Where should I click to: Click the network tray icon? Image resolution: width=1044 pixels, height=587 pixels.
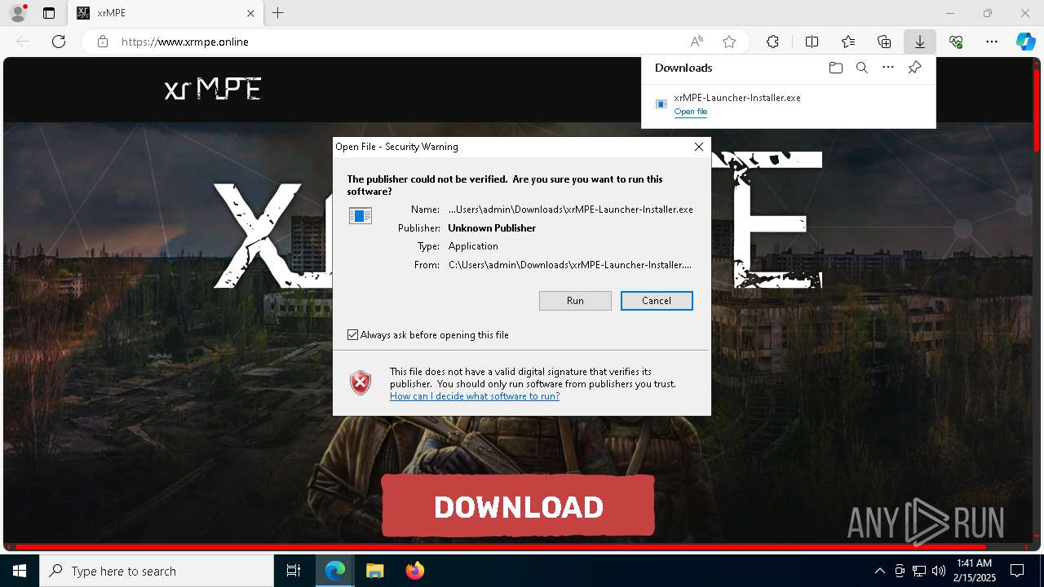919,571
